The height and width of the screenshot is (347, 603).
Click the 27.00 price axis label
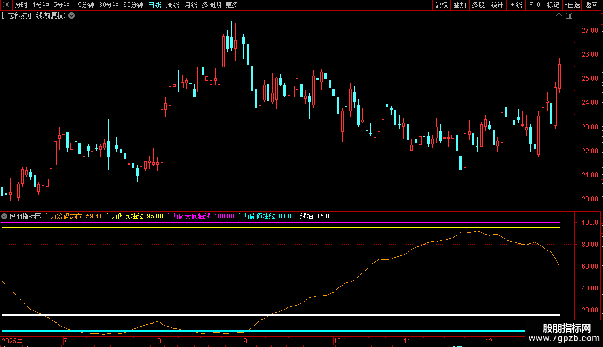pyautogui.click(x=590, y=30)
